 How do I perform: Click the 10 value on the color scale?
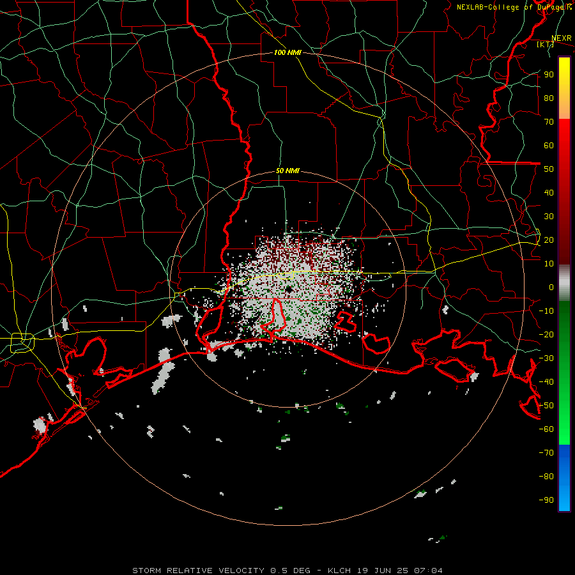tap(549, 264)
